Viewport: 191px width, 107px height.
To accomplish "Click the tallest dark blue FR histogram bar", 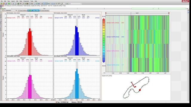I will (76, 41).
